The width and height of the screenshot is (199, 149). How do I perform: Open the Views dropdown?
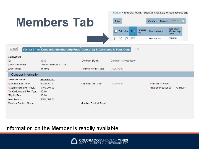point(153,21)
